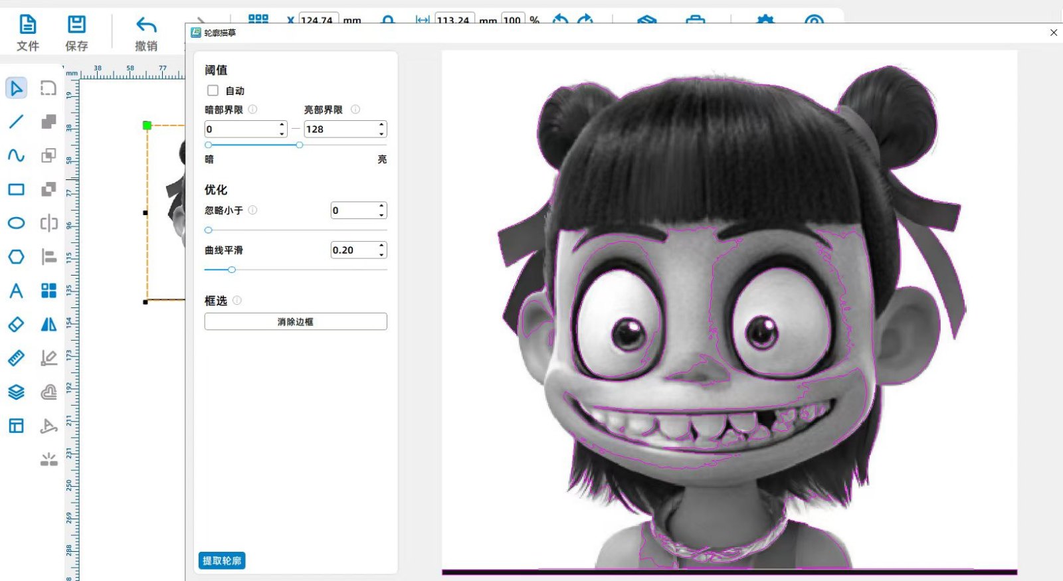The height and width of the screenshot is (581, 1063).
Task: Click the 撤销 undo button
Action: coord(146,33)
